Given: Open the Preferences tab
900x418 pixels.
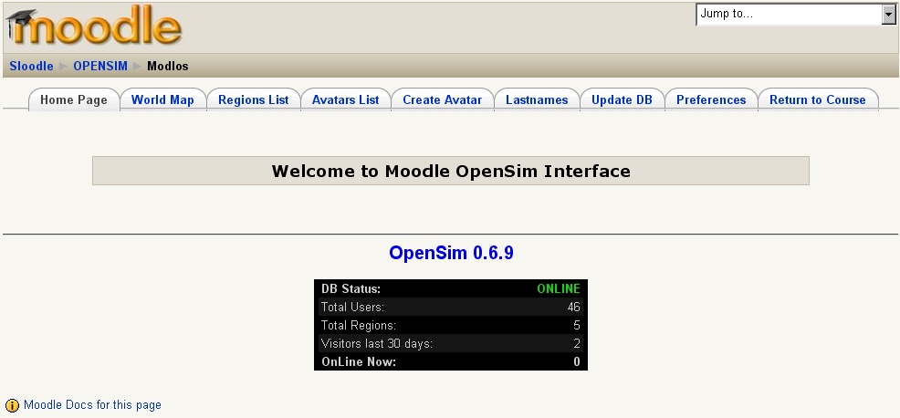Looking at the screenshot, I should [711, 100].
